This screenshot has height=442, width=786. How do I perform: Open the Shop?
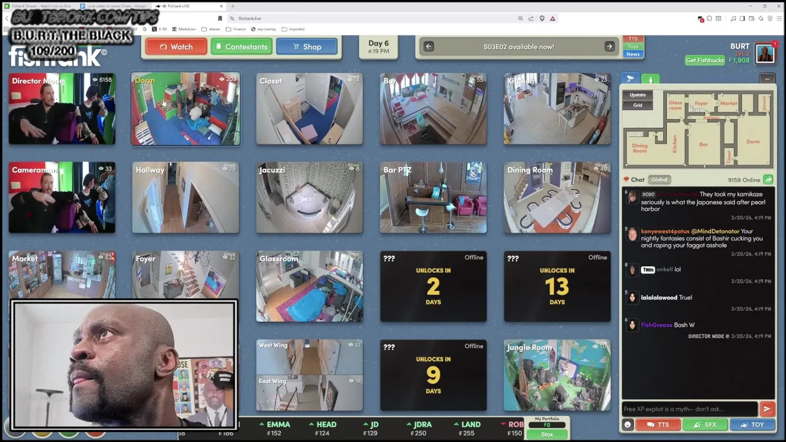coord(306,47)
